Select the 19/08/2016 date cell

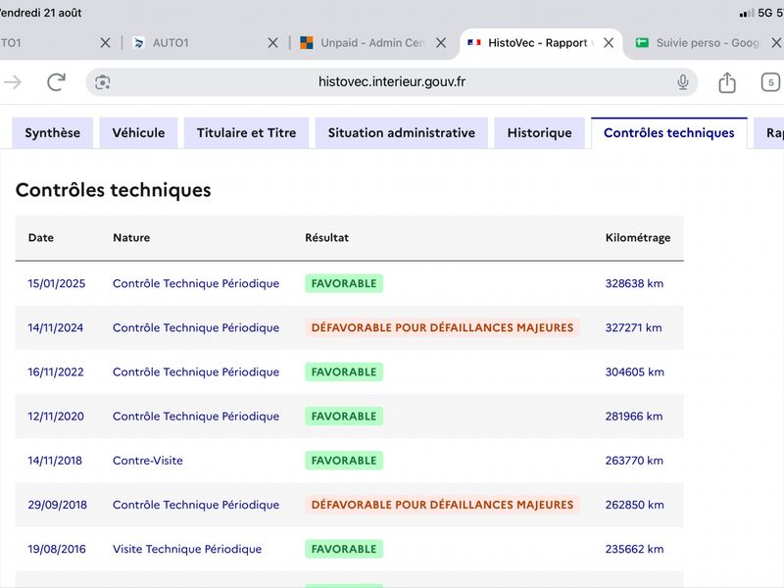tap(57, 549)
